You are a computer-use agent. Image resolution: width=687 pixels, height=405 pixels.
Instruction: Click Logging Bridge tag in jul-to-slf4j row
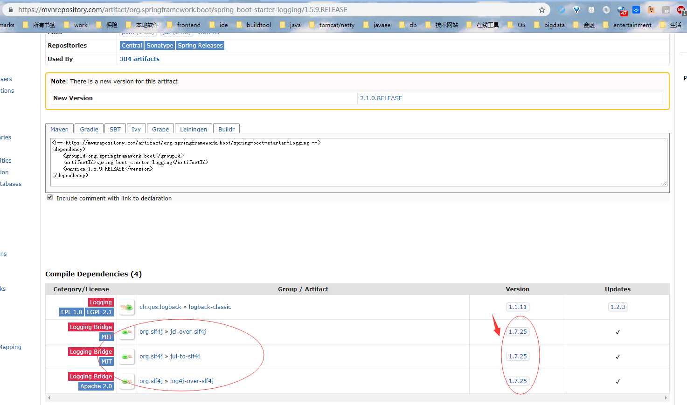pos(91,352)
